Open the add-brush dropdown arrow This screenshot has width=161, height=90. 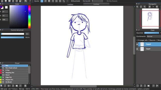(10, 86)
